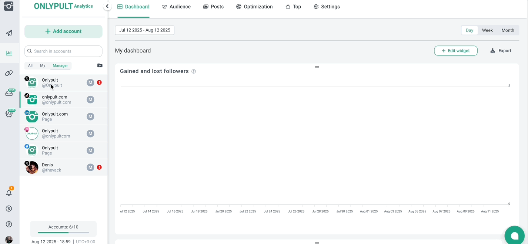Open the Optimization tab
This screenshot has height=244, width=528.
[254, 7]
